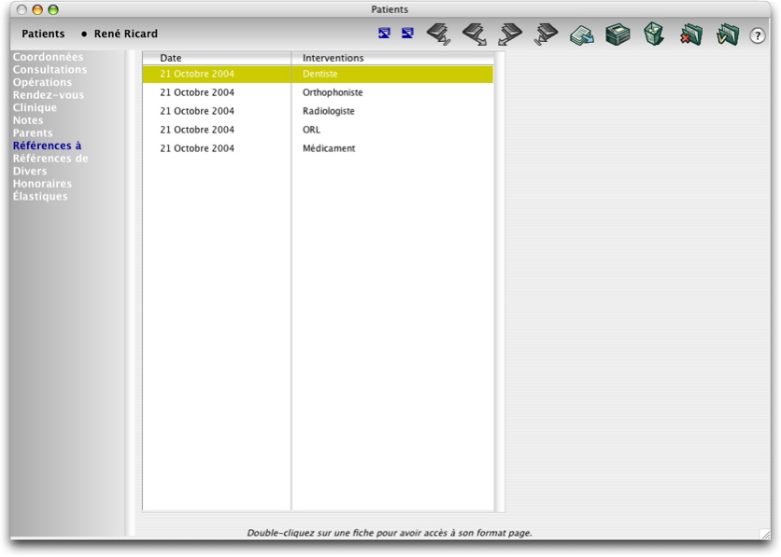The width and height of the screenshot is (781, 557).
Task: Go to the previous record navigation icon
Action: click(475, 35)
